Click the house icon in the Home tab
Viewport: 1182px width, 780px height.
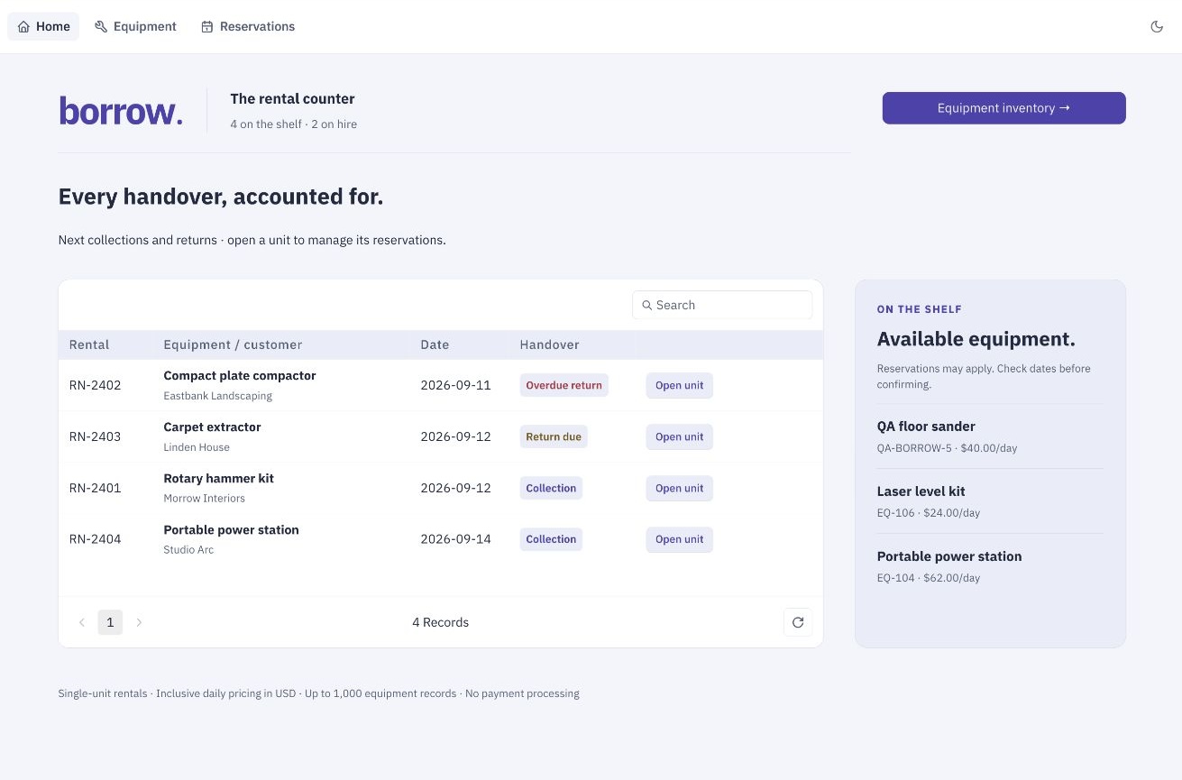point(23,27)
